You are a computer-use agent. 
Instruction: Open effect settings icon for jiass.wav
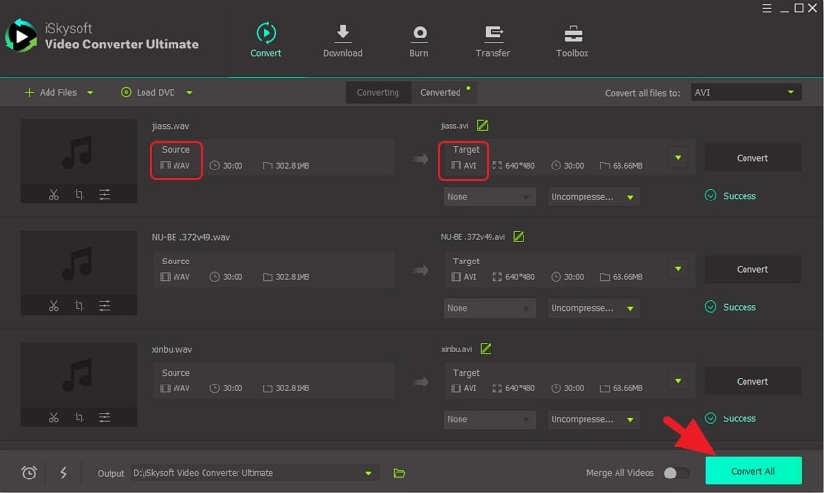pos(105,195)
